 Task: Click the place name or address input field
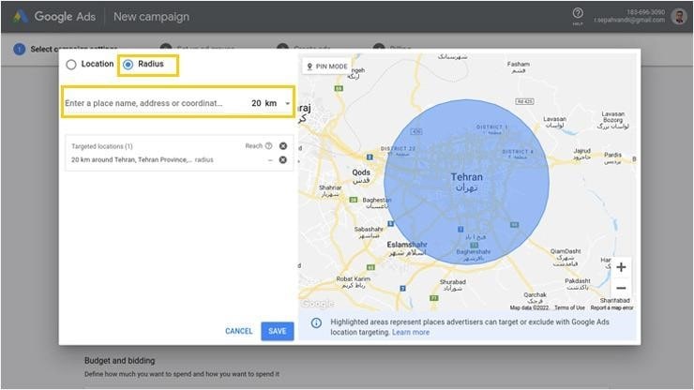point(143,103)
